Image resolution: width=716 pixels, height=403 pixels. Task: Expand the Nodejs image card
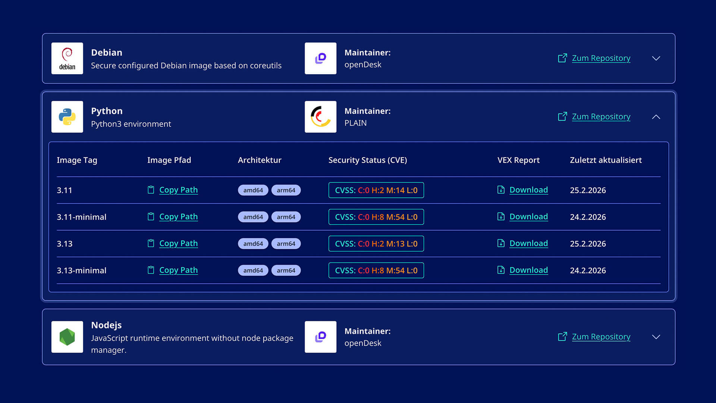coord(656,337)
